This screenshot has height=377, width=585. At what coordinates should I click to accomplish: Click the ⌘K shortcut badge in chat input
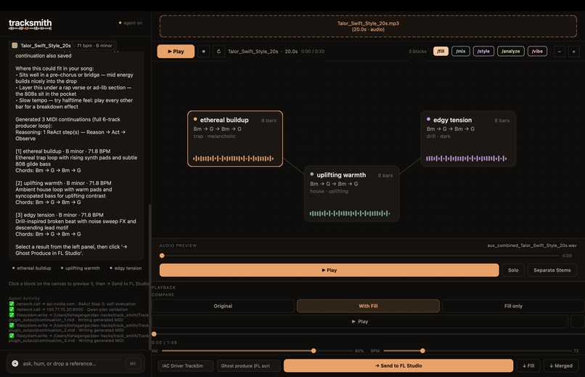click(133, 364)
